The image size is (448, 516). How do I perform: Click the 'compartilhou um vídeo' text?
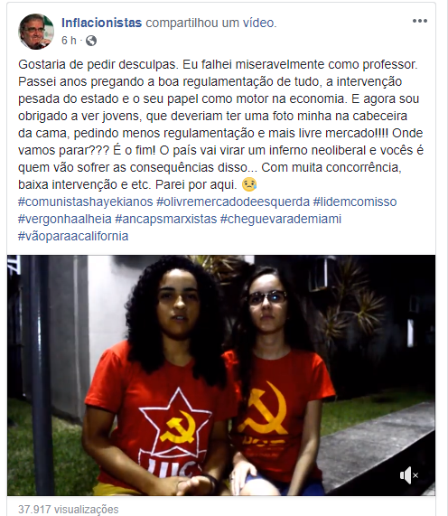[211, 23]
